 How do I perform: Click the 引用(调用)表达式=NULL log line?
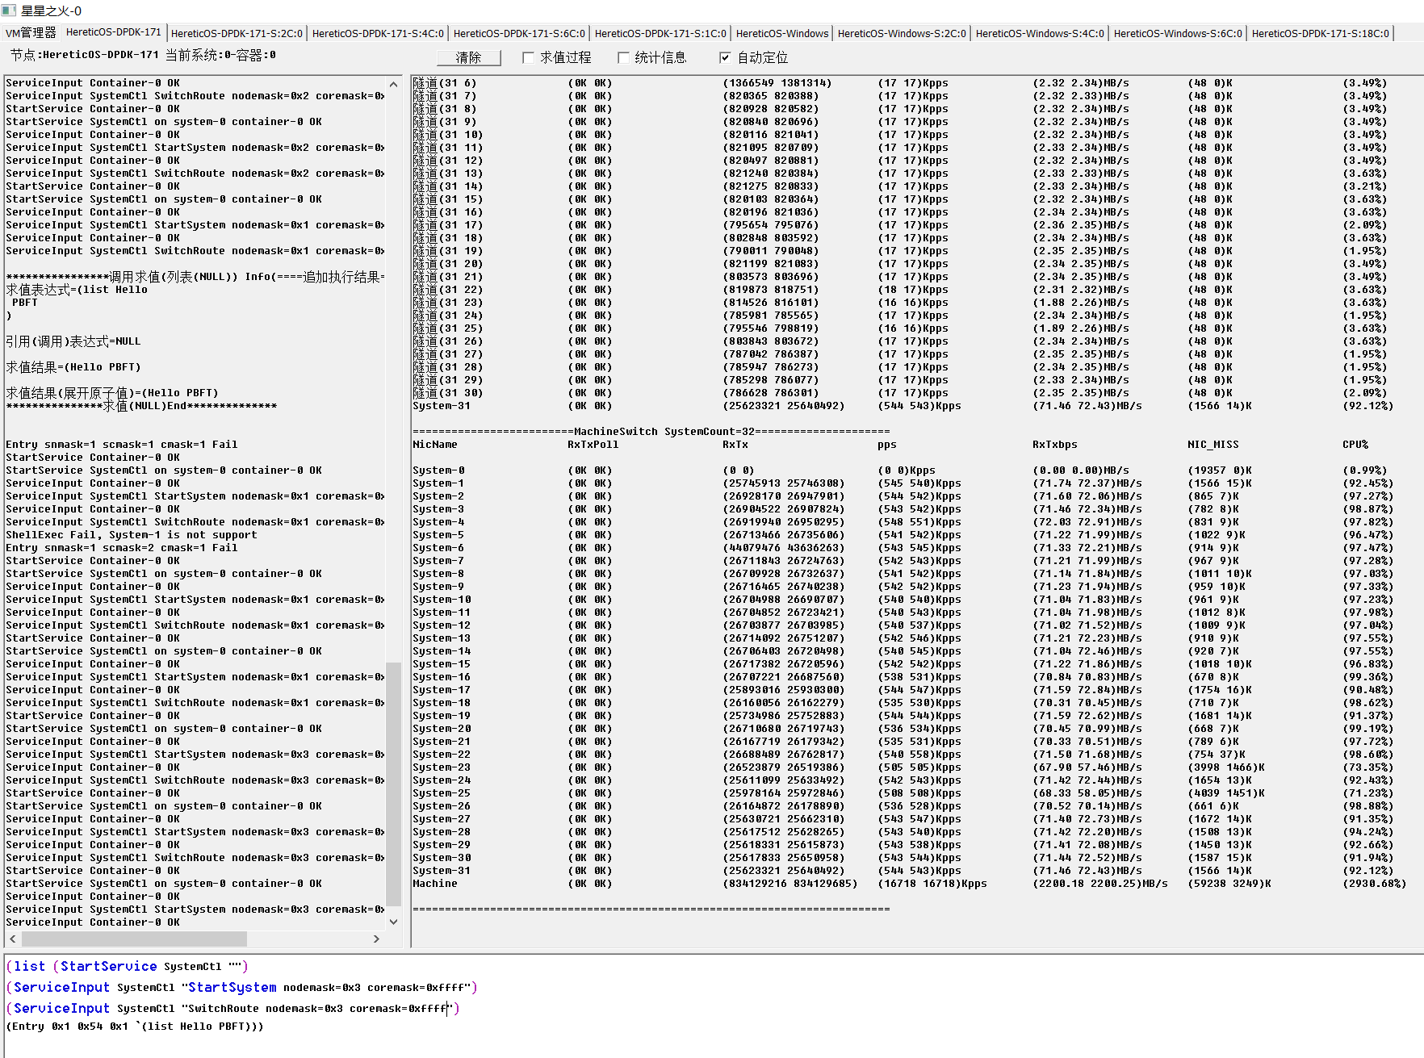[73, 341]
